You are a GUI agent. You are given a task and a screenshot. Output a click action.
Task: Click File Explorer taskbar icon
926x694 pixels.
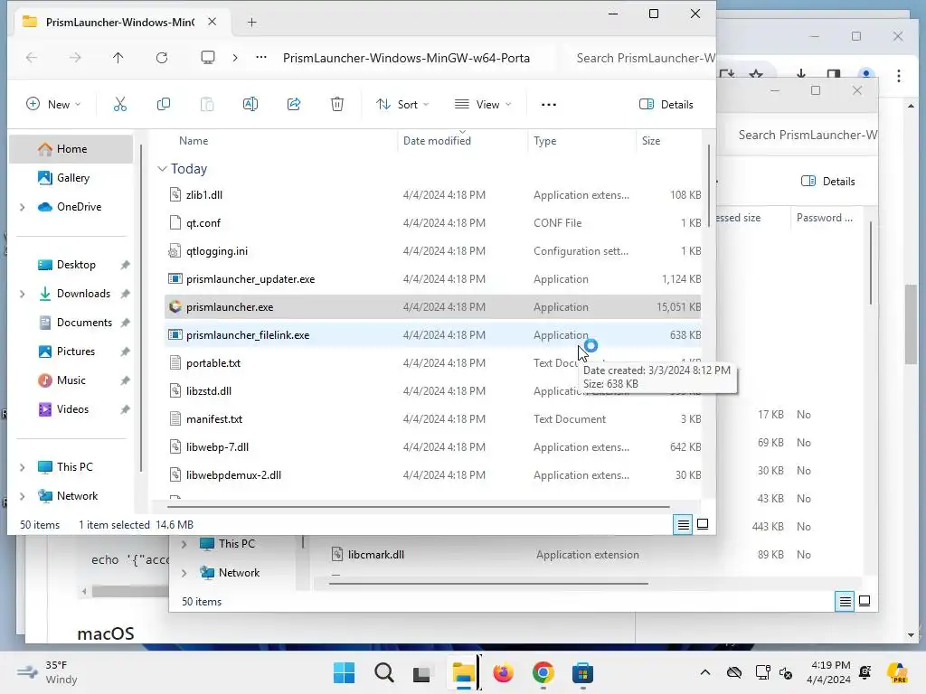464,672
